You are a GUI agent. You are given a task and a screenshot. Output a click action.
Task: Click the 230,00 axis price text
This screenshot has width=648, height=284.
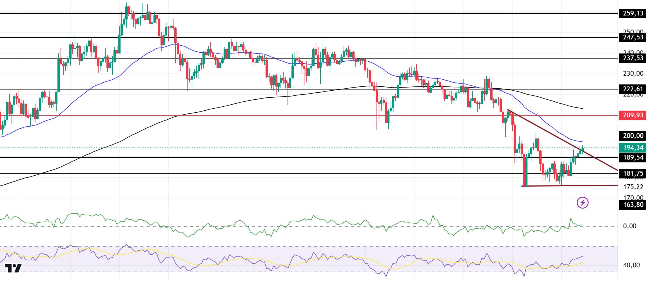[633, 74]
